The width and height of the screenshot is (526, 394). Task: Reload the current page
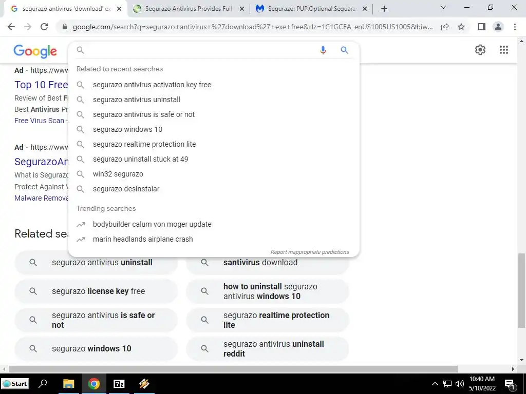click(x=44, y=27)
